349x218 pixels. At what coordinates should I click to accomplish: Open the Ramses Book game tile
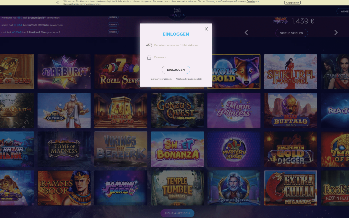(x=64, y=188)
